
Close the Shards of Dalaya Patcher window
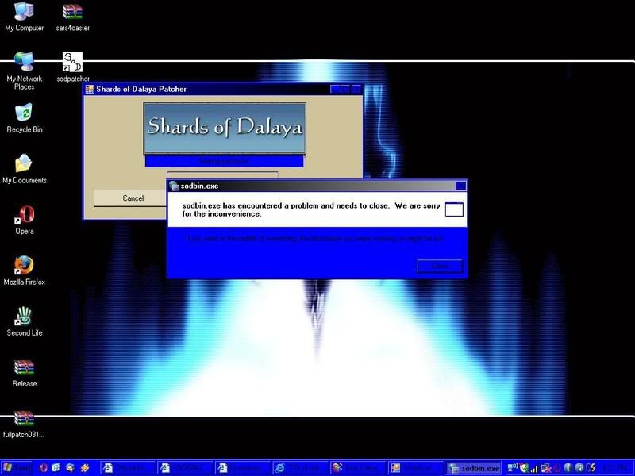(x=356, y=89)
